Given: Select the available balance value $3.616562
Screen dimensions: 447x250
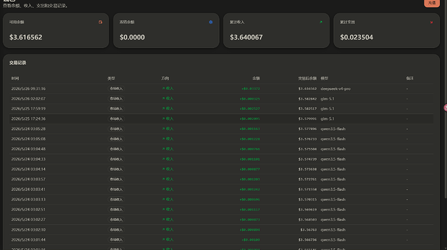Looking at the screenshot, I should (x=26, y=38).
